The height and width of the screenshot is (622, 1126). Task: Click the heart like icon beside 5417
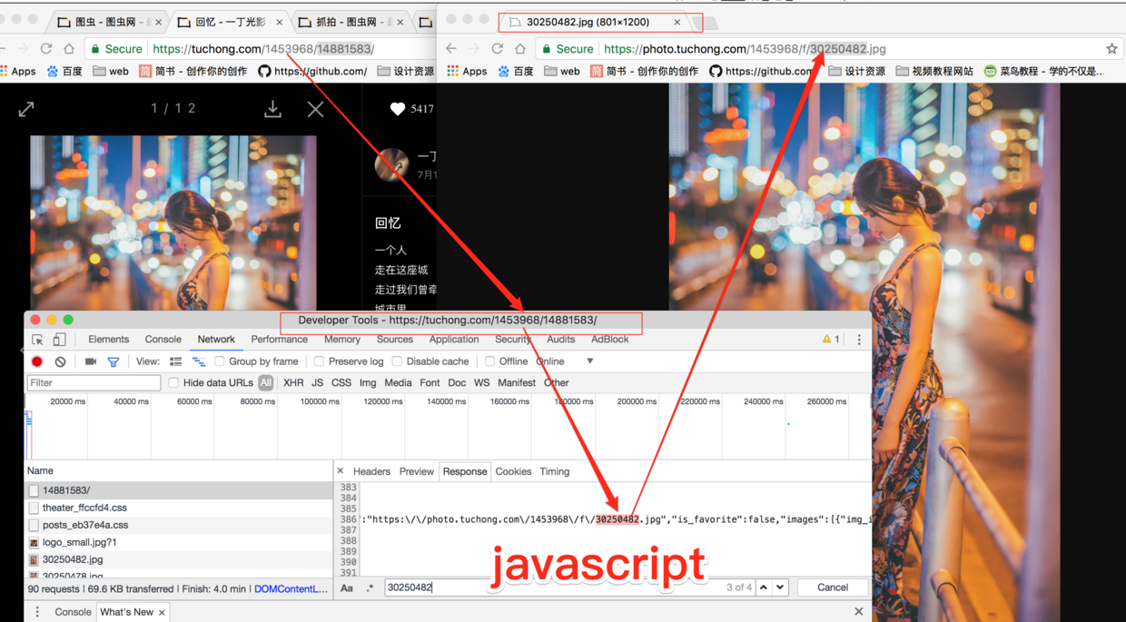click(x=397, y=109)
